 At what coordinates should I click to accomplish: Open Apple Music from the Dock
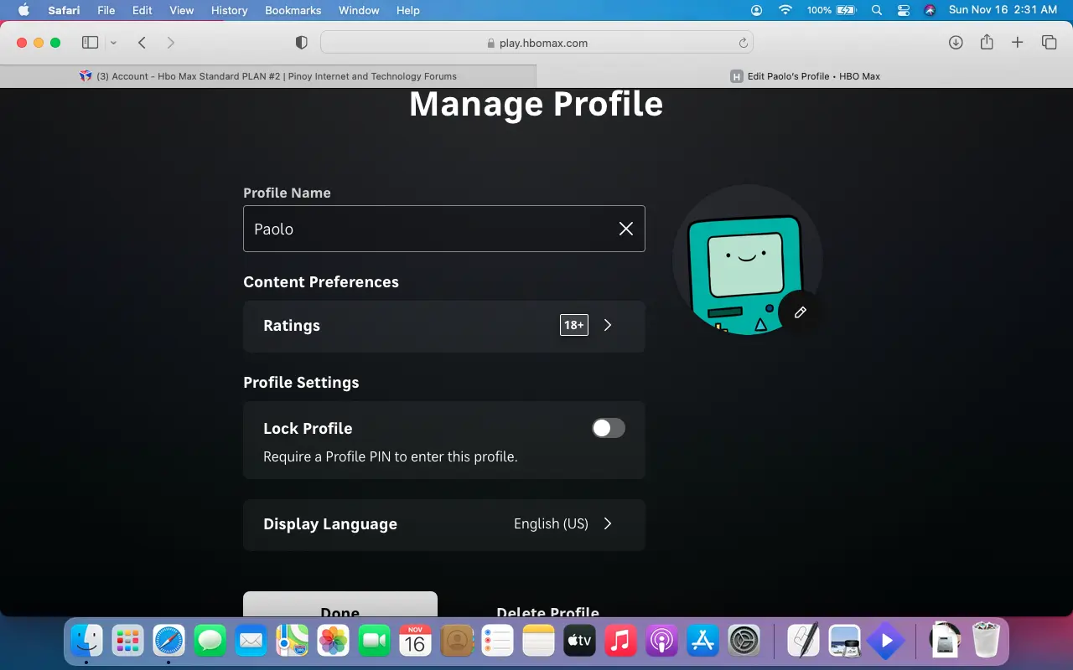tap(620, 642)
